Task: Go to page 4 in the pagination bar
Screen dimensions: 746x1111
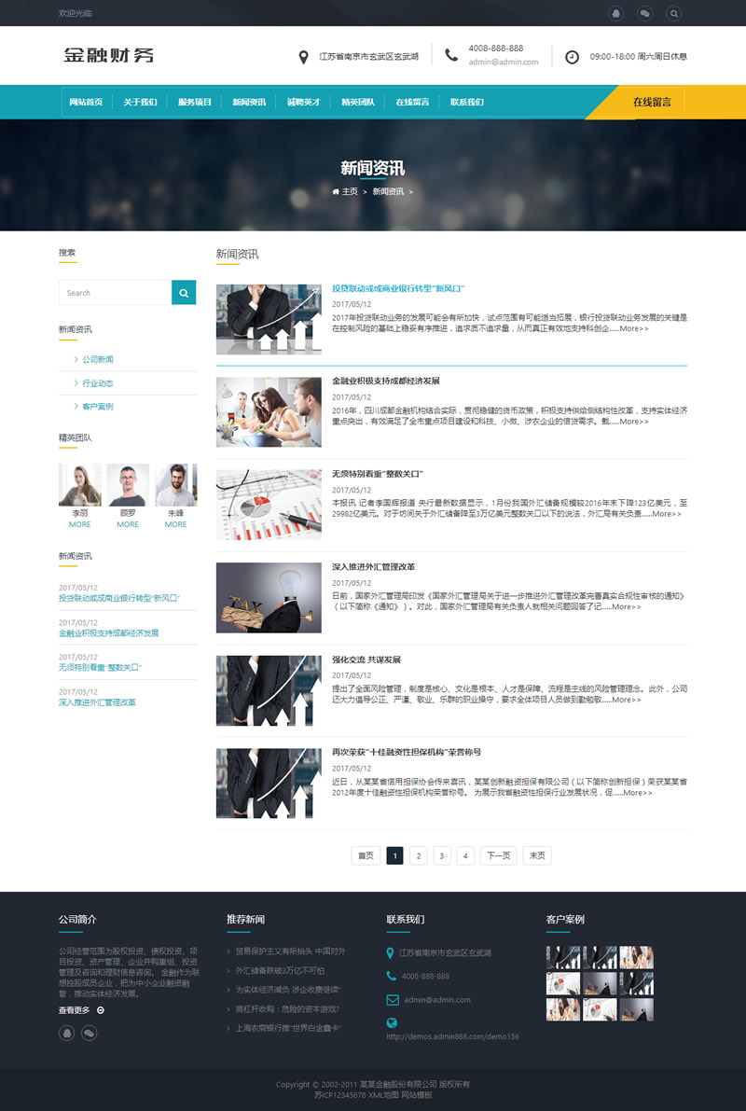Action: [465, 854]
